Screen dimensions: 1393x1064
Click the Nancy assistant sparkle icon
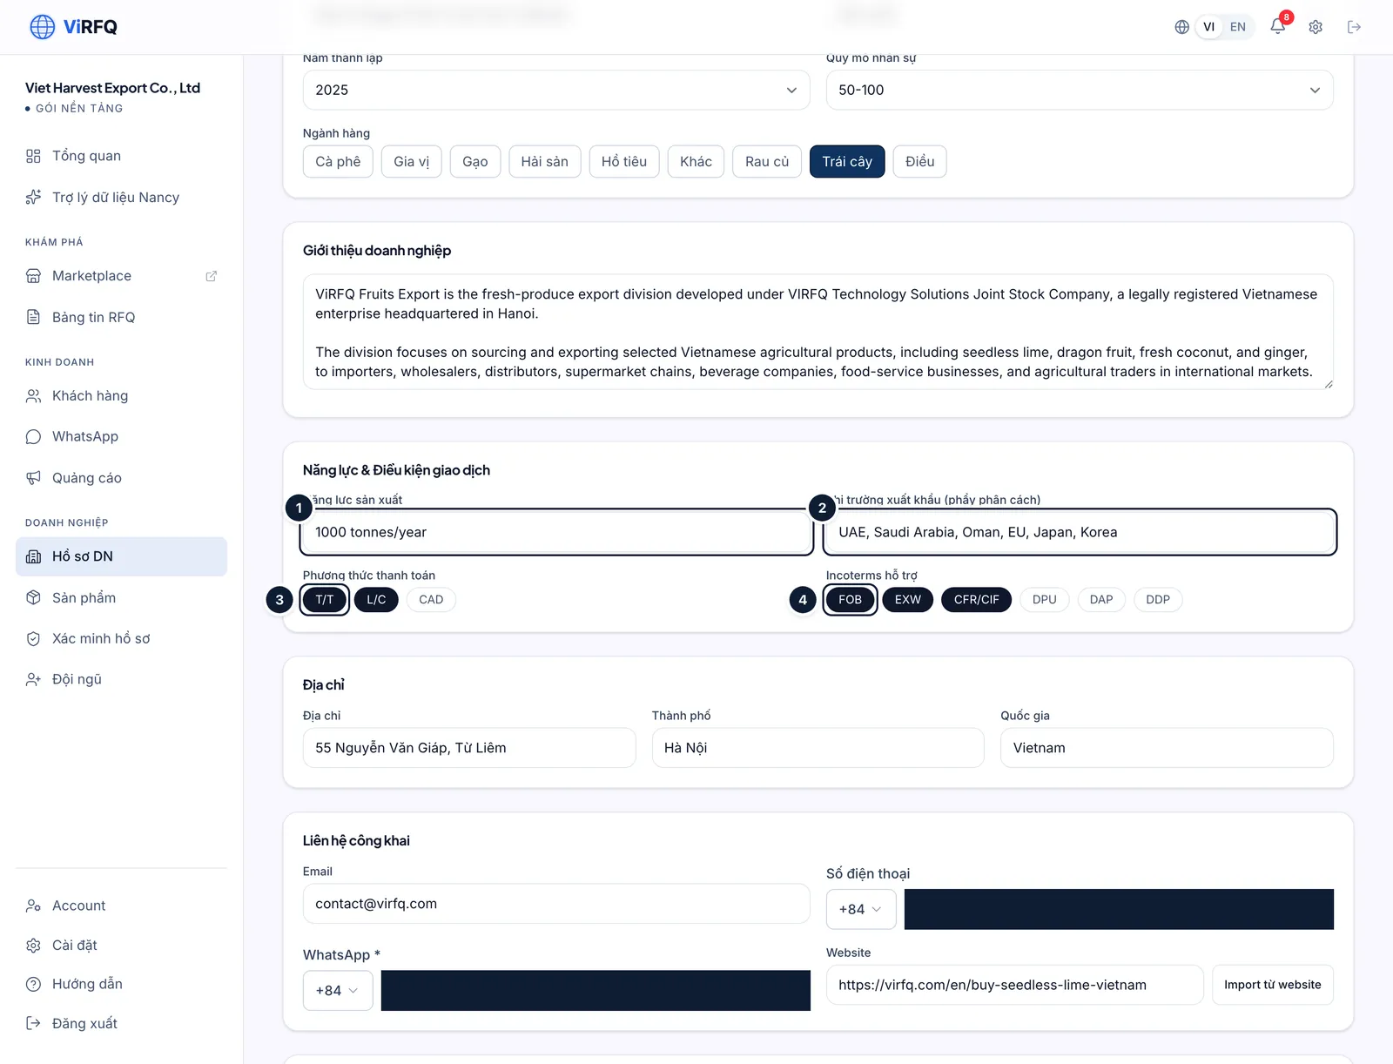33,198
